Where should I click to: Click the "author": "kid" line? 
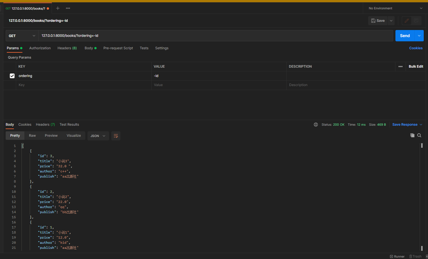(54, 243)
